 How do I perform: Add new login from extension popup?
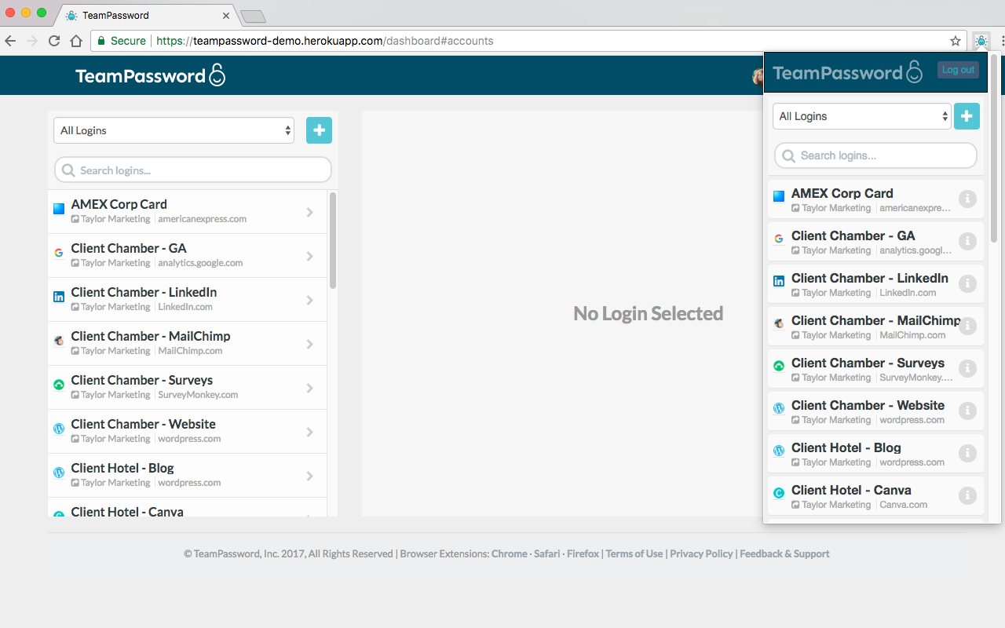967,116
